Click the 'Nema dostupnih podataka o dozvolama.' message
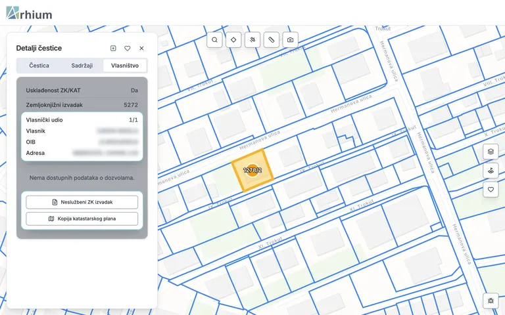This screenshot has width=505, height=315. click(82, 178)
